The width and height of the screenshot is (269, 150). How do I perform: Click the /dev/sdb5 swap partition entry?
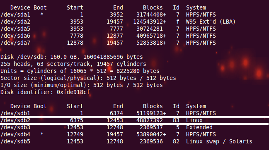[x=15, y=141]
